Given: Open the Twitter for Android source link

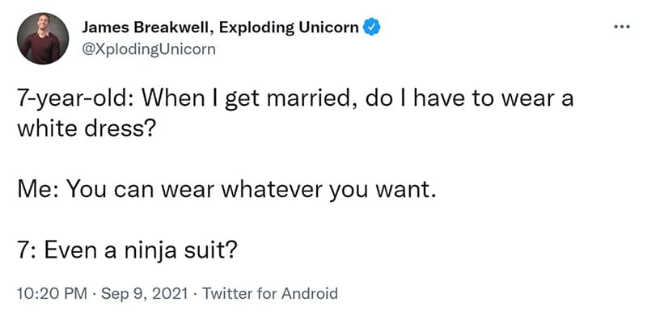Looking at the screenshot, I should 269,293.
